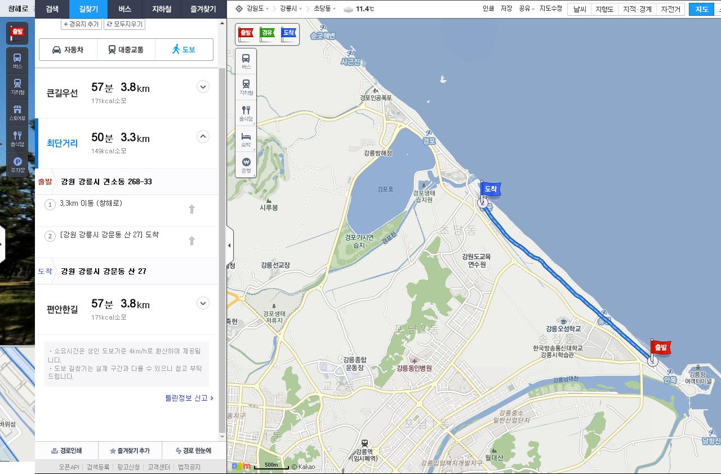Select 대중교통 public transit mode
This screenshot has width=721, height=474.
pyautogui.click(x=126, y=50)
